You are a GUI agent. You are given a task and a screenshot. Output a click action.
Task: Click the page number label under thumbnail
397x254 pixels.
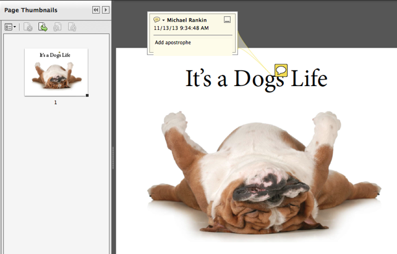point(56,102)
